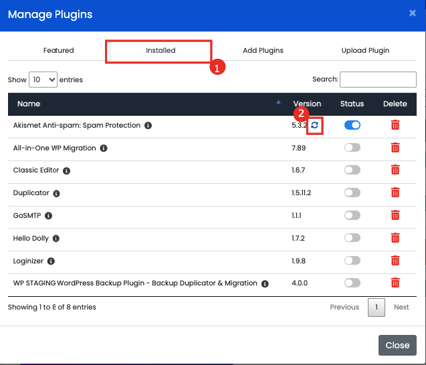Viewport: 426px width, 365px height.
Task: Click WP STAGING WordPress Backup Plugin name
Action: 135,283
